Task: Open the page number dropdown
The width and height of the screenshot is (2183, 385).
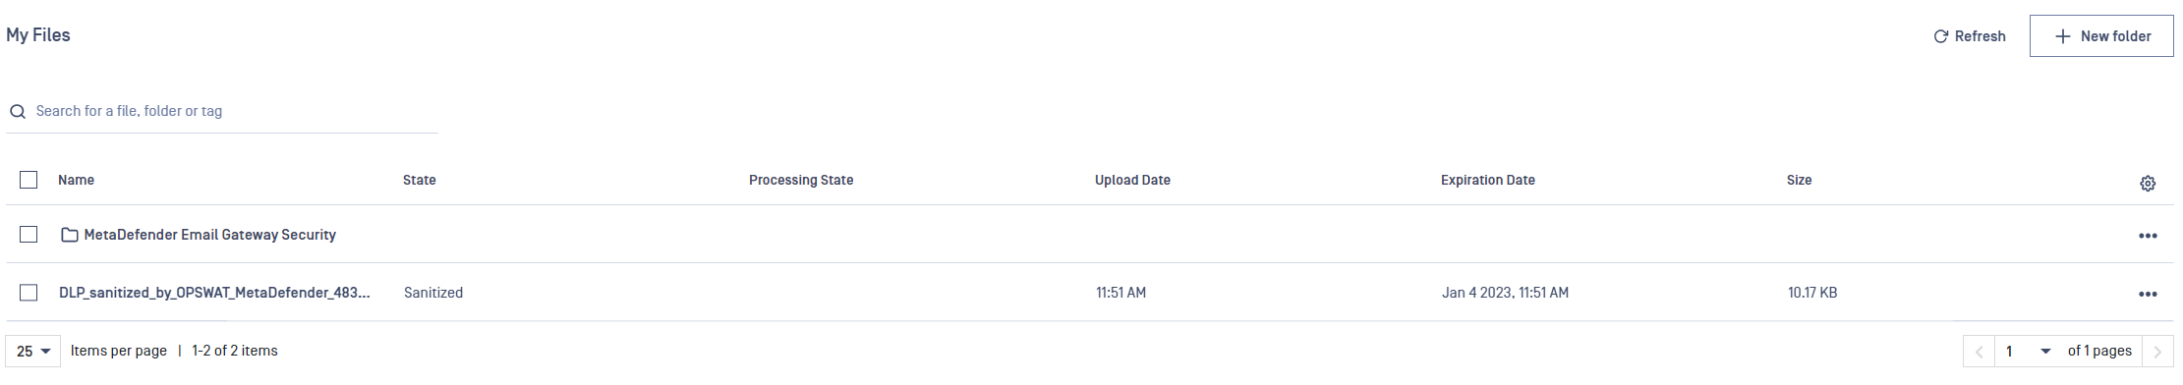Action: coord(2028,352)
